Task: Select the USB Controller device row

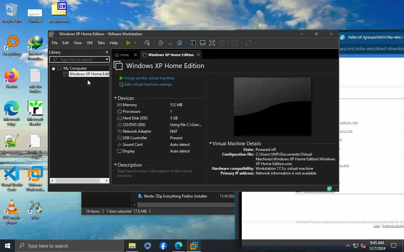Action: (x=159, y=138)
